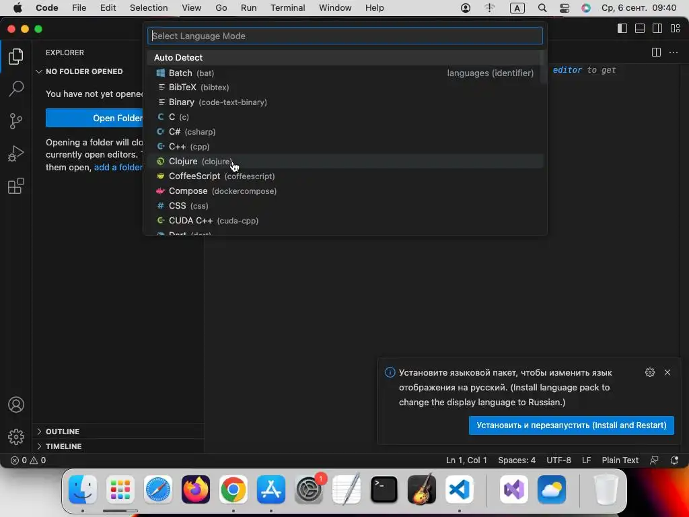Open notification settings gear
689x517 pixels.
point(650,372)
